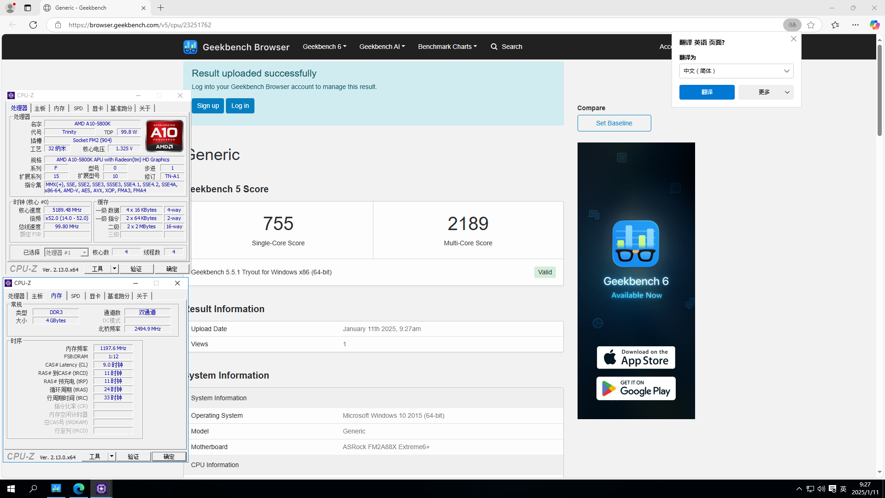The height and width of the screenshot is (498, 885).
Task: Add page to favorites with star icon
Action: 811,25
